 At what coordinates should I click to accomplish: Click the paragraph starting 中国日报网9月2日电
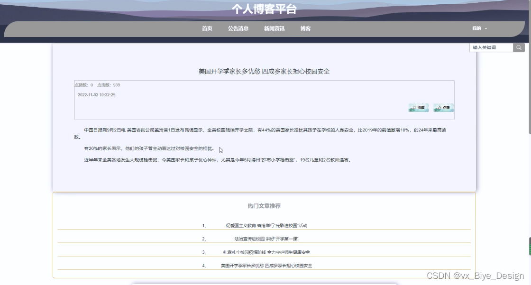pyautogui.click(x=260, y=134)
